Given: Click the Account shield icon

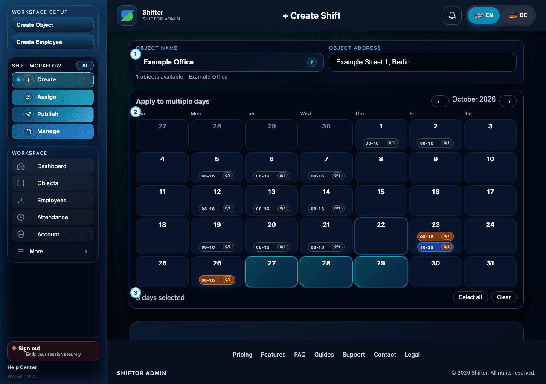Looking at the screenshot, I should [x=21, y=234].
